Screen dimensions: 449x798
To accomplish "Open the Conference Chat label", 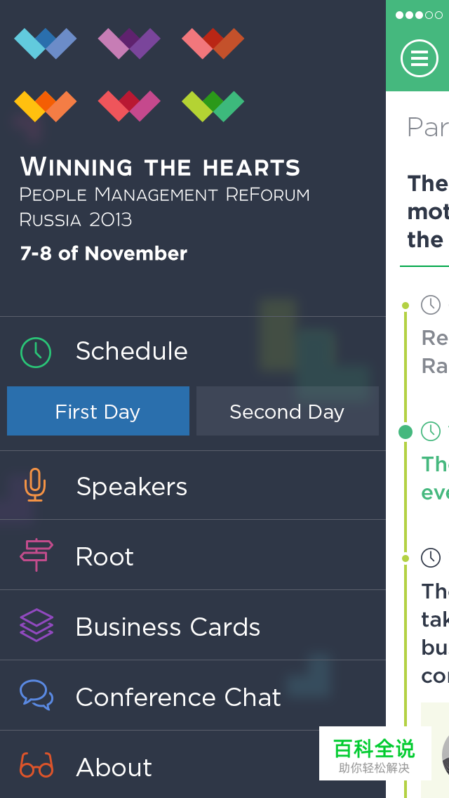I will point(178,697).
